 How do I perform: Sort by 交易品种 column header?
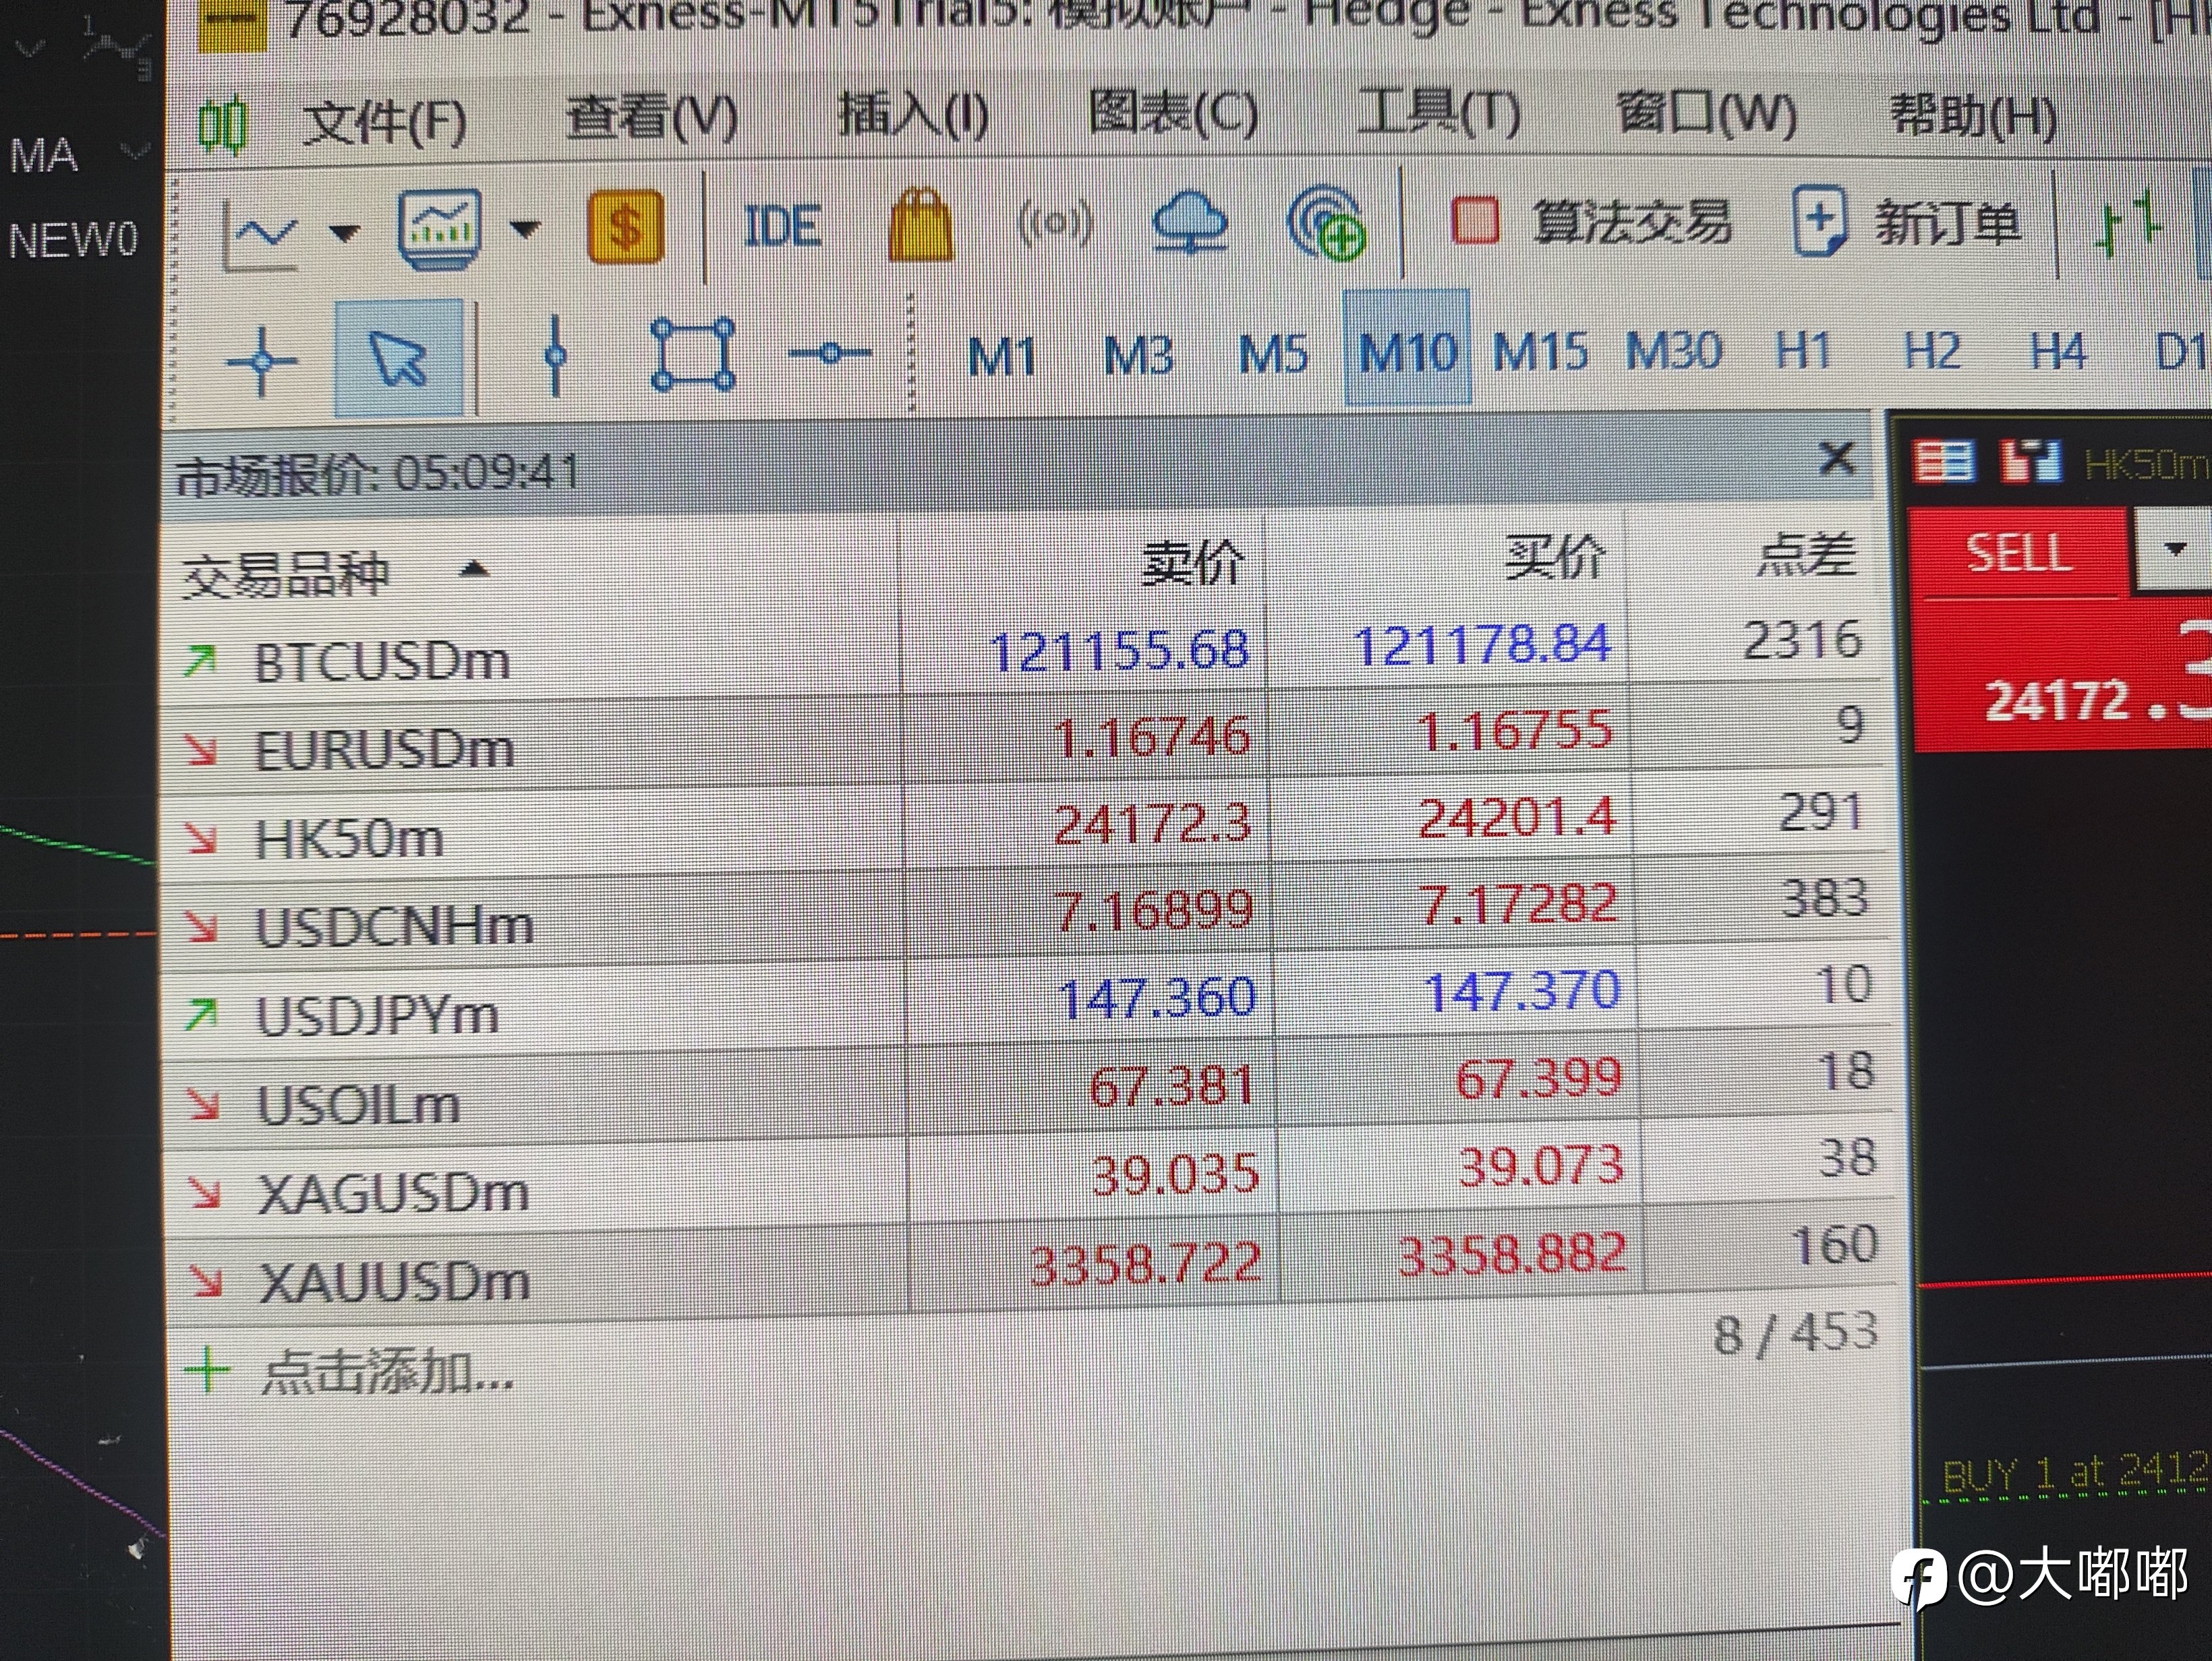point(285,576)
